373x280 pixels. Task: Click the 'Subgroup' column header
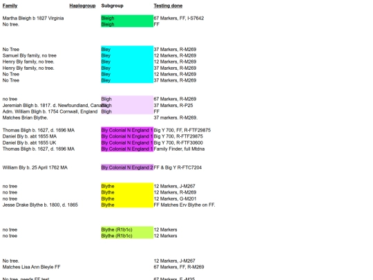coord(113,6)
